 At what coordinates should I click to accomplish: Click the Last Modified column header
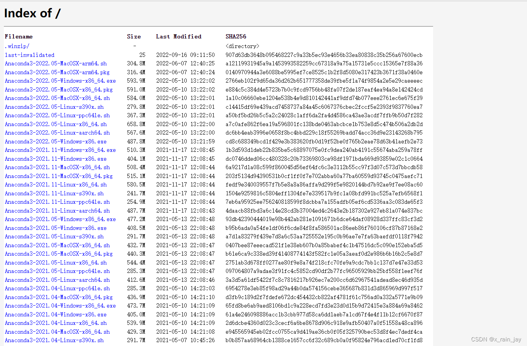pyautogui.click(x=179, y=37)
